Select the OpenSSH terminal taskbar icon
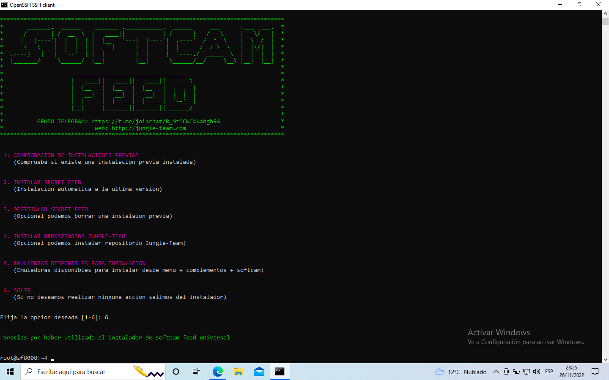 coord(280,372)
